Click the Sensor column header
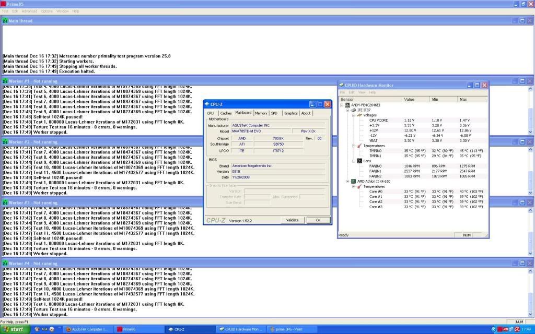Viewport: 535px width, 334px height. 371,100
